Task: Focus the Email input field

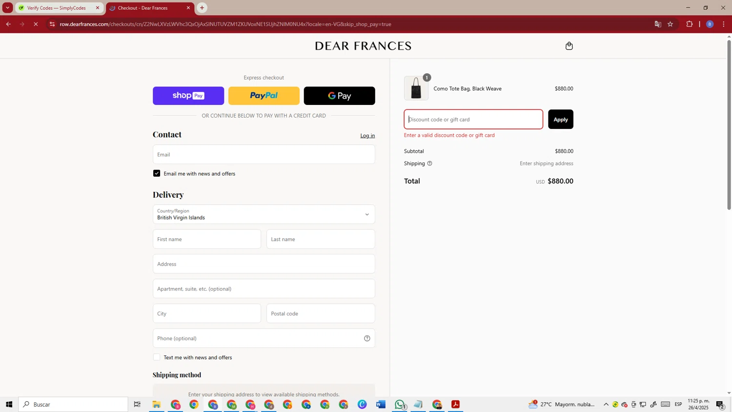Action: tap(264, 154)
